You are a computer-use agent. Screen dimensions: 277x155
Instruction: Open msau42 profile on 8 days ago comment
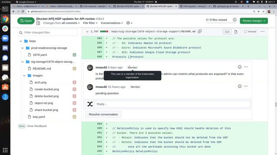click(x=101, y=68)
